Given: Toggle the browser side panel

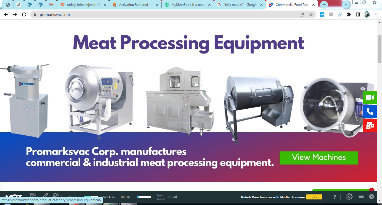Looking at the screenshot, I should click(358, 14).
